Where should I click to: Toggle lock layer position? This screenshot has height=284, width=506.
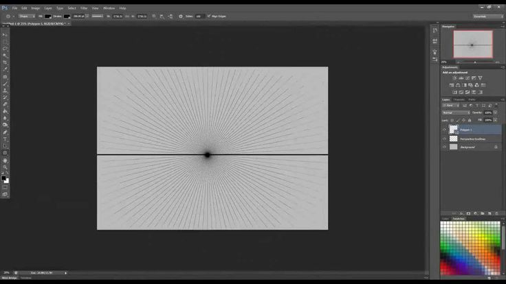coord(464,120)
